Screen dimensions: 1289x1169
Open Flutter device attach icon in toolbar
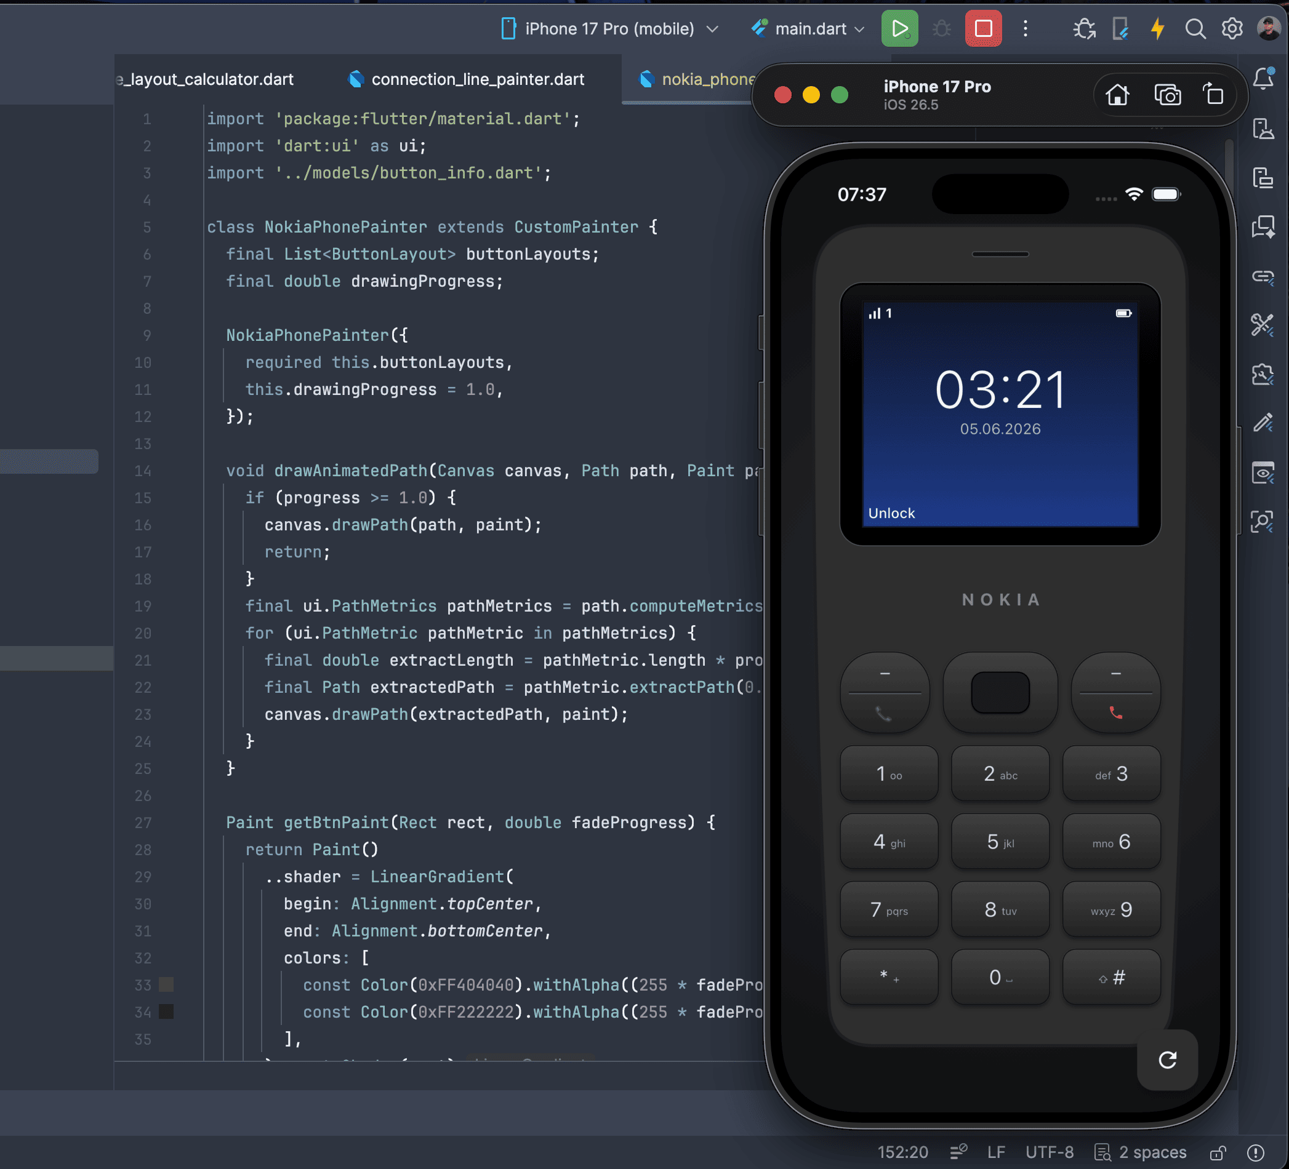[1120, 29]
